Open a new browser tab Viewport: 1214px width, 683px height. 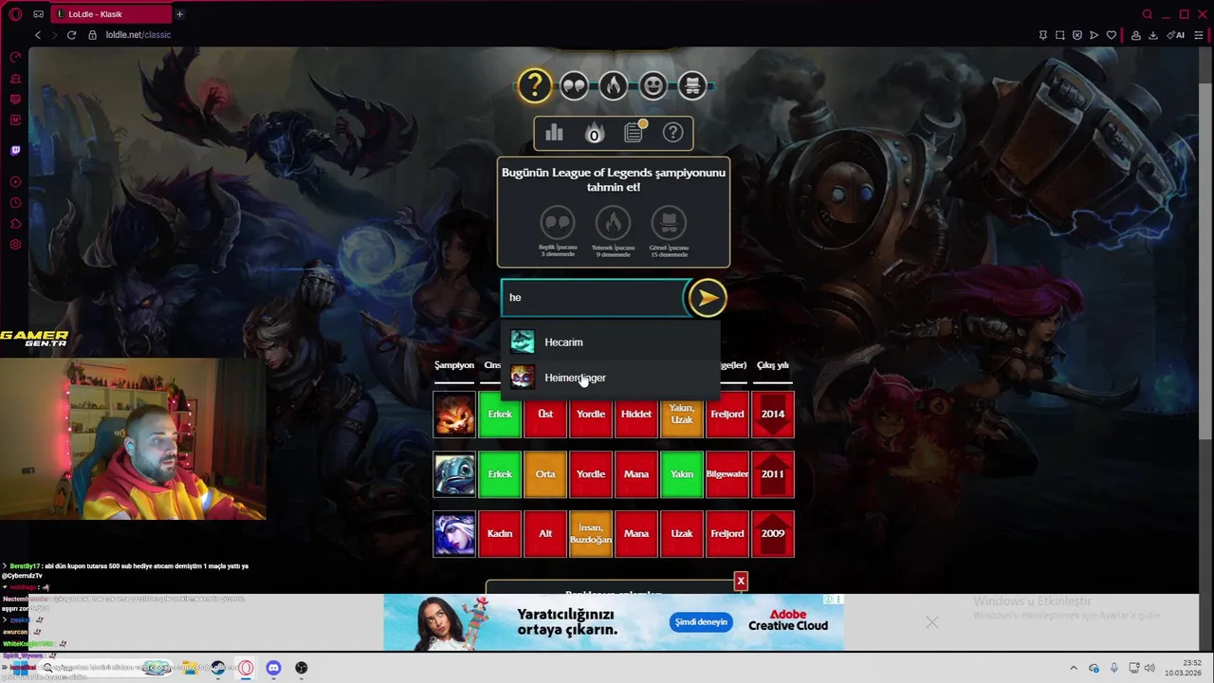[179, 14]
